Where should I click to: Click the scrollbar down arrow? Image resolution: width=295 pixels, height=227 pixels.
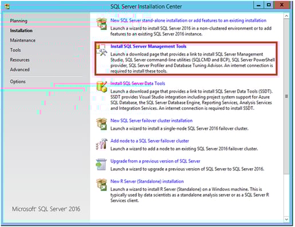286,219
